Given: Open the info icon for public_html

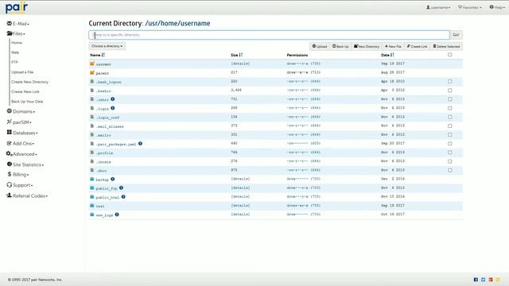Looking at the screenshot, I should (123, 197).
